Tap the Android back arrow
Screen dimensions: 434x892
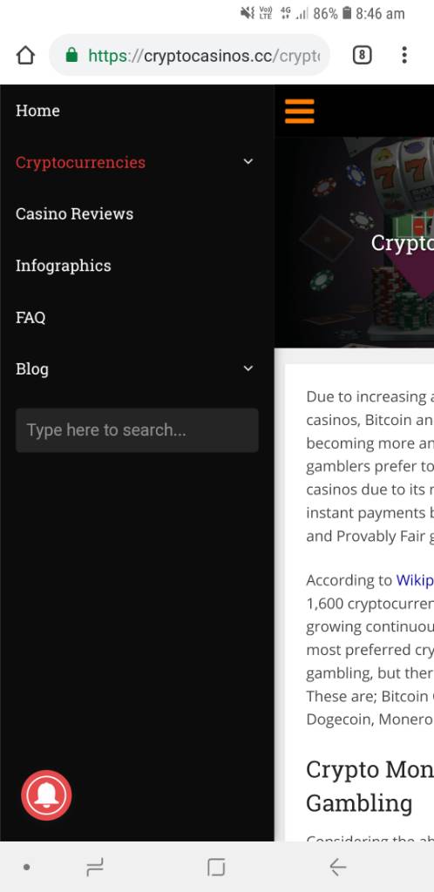pyautogui.click(x=338, y=867)
